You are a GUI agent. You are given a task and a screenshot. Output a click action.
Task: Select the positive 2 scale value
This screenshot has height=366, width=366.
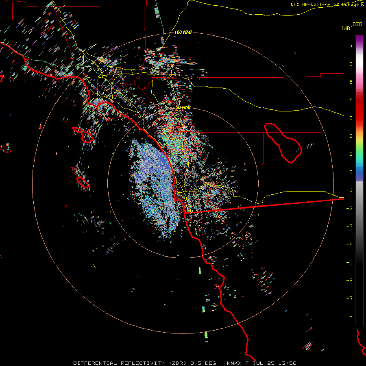tap(351, 136)
